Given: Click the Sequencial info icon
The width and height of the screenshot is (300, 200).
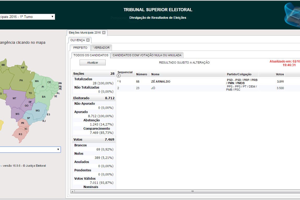Looking at the screenshot, I should tap(119, 76).
